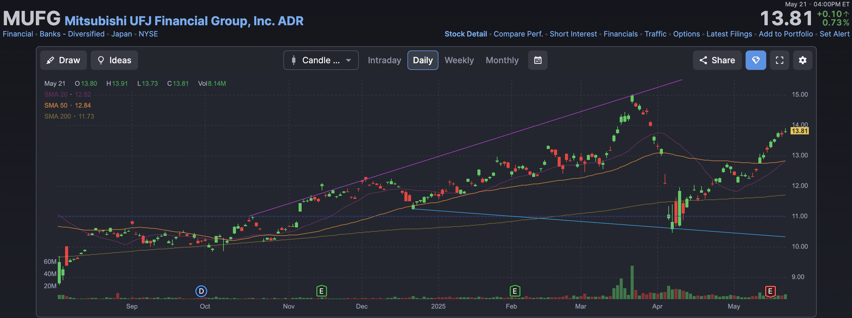Open the NYSE exchange link
The width and height of the screenshot is (852, 318).
[148, 34]
